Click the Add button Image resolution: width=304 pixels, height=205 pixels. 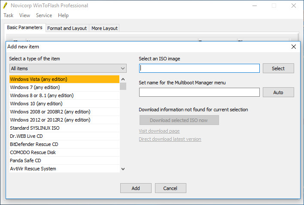[x=136, y=188]
